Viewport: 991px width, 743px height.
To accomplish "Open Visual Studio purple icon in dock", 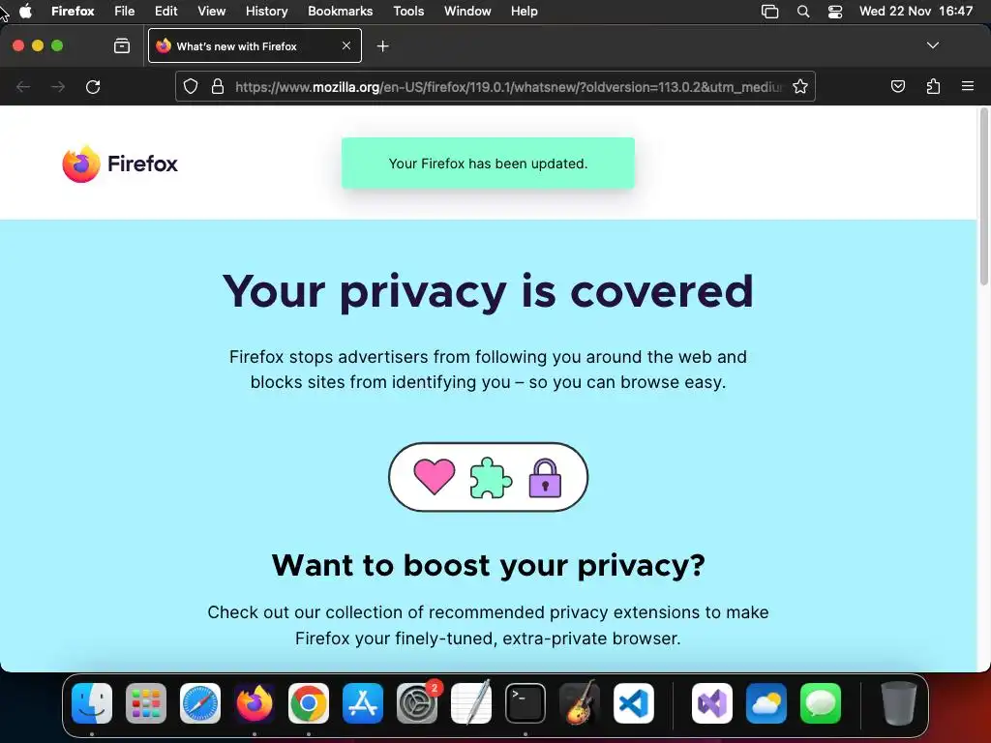I will [x=712, y=702].
